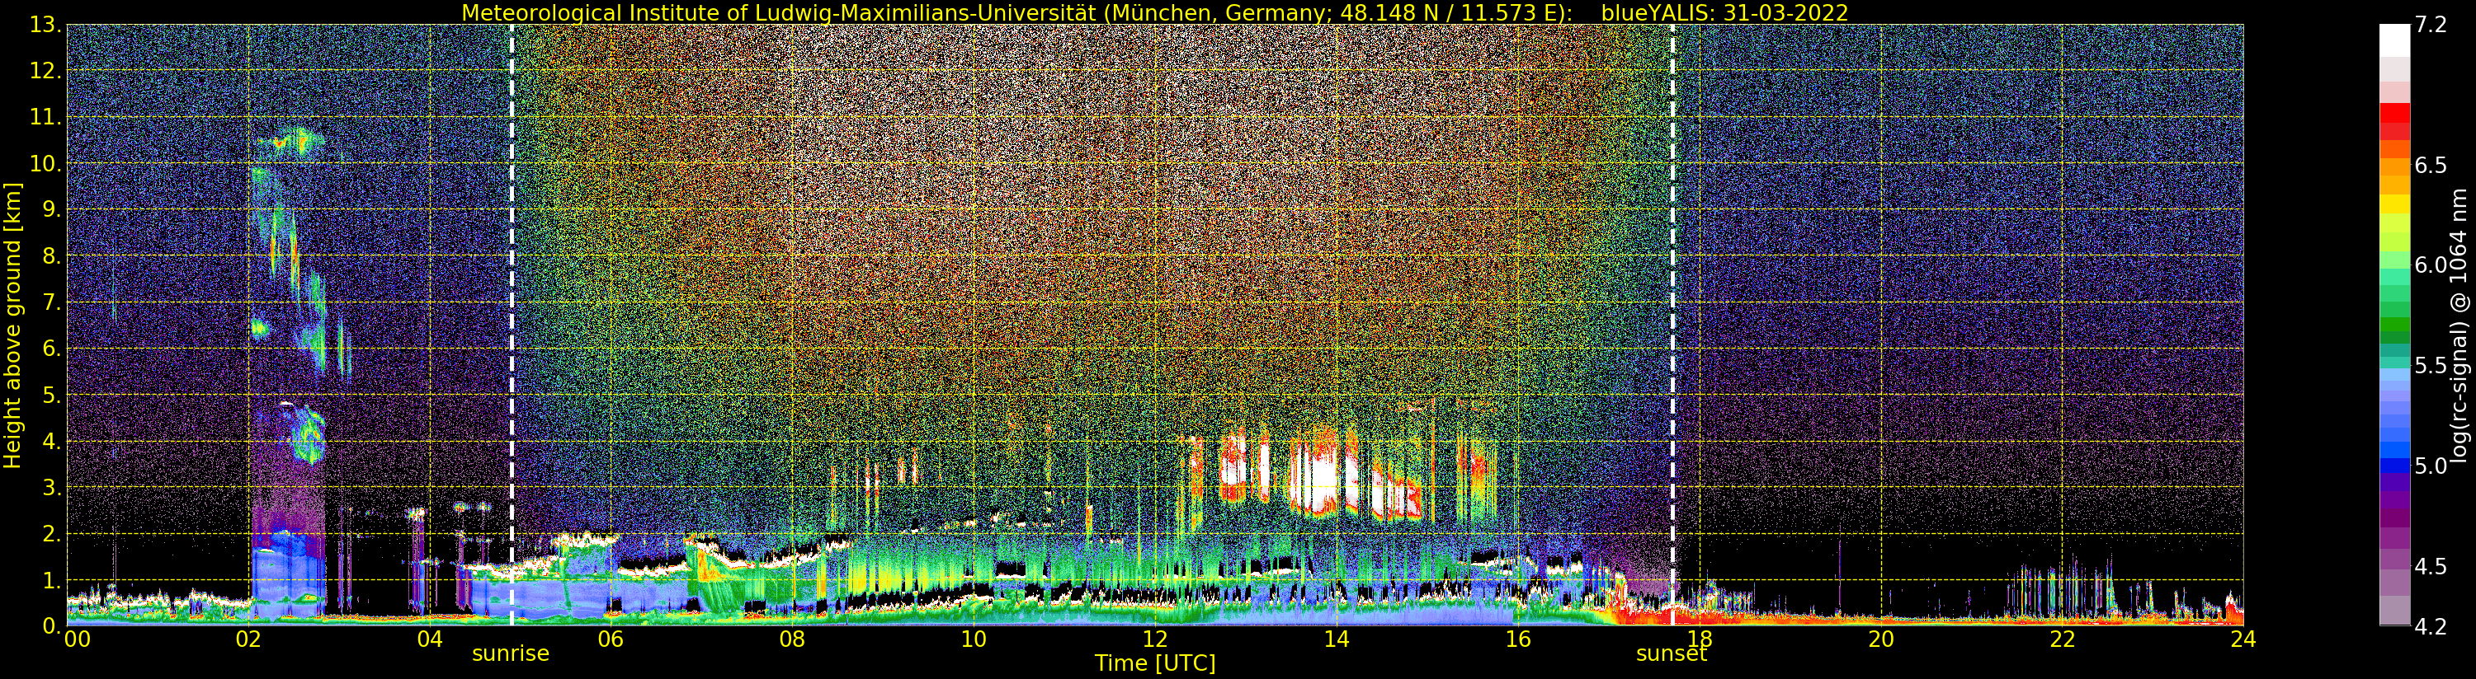Click the '22' time axis tick label

coord(2063,639)
